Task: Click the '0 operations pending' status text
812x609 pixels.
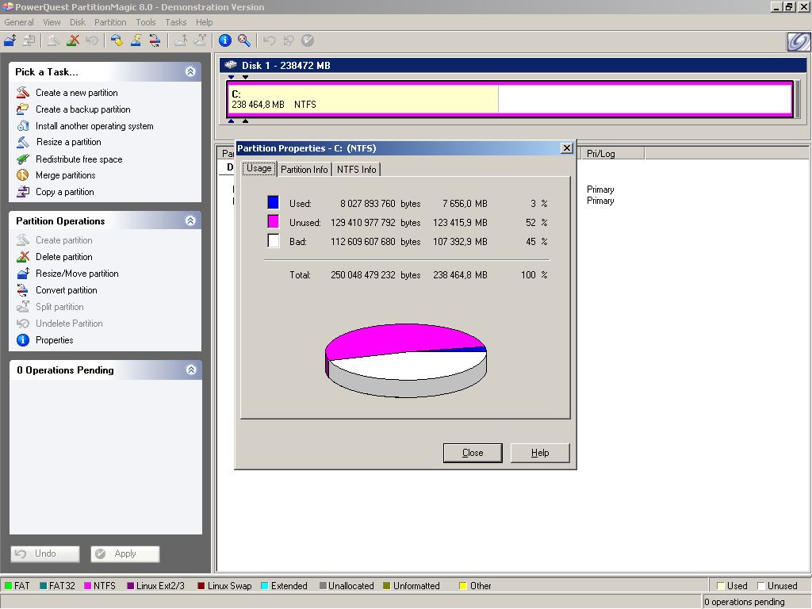Action: tap(744, 602)
